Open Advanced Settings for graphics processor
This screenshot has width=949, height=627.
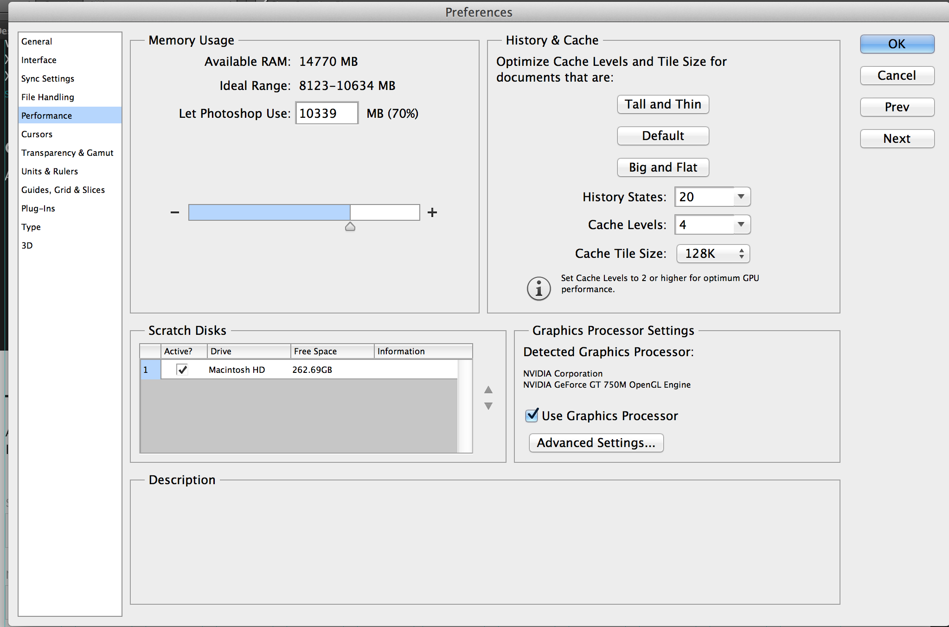point(596,443)
